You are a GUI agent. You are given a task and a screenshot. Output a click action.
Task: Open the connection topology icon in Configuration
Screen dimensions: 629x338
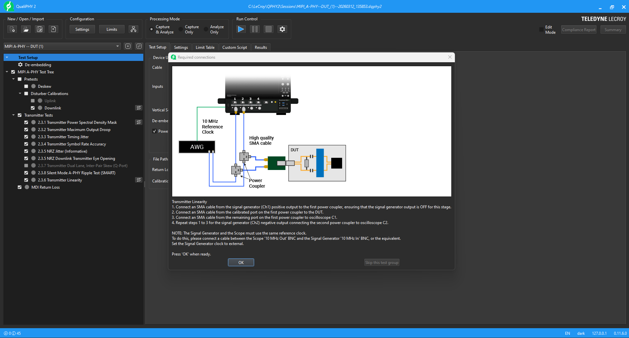133,29
